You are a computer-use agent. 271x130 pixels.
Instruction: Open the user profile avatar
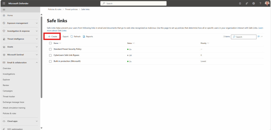267,3
